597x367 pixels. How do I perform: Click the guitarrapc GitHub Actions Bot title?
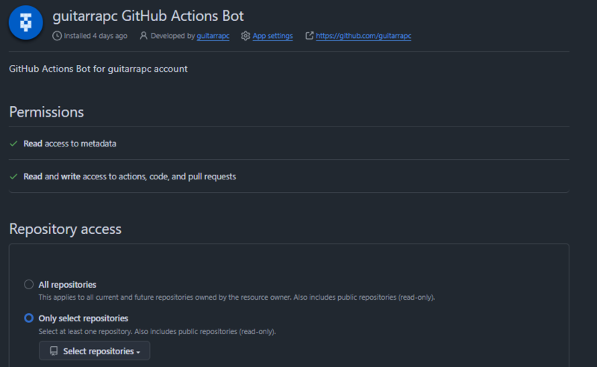[x=148, y=16]
